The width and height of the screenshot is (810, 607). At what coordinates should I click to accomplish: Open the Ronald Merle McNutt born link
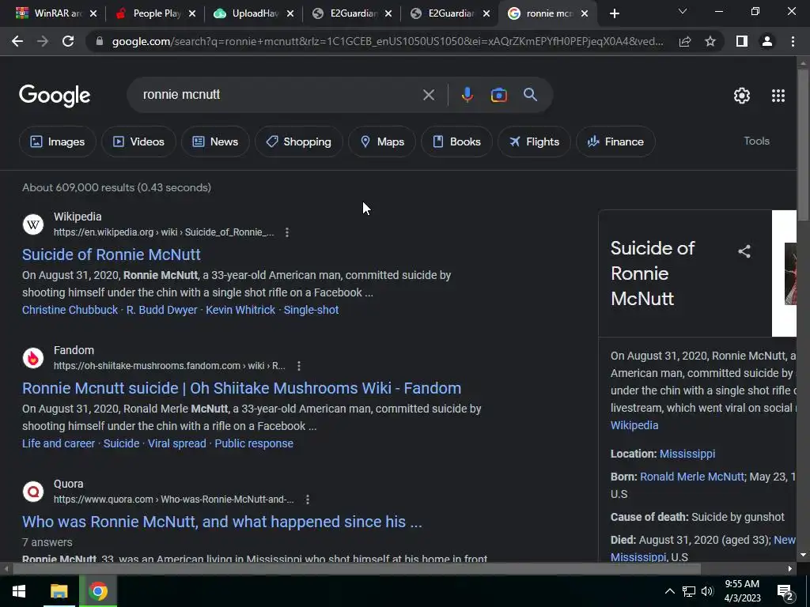691,477
